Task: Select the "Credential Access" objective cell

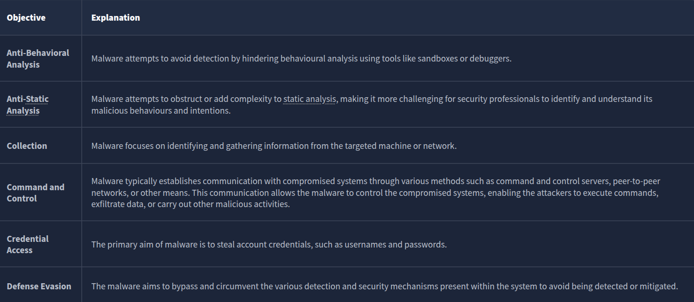Action: coord(28,244)
